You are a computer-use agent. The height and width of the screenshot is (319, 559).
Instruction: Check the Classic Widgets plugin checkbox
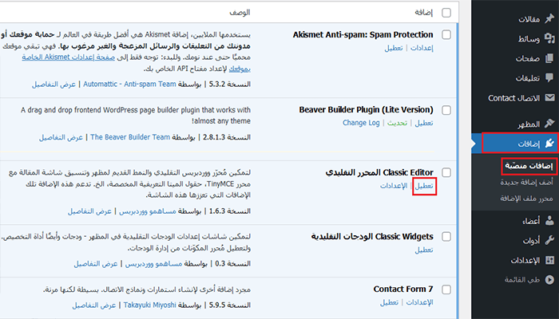(446, 237)
